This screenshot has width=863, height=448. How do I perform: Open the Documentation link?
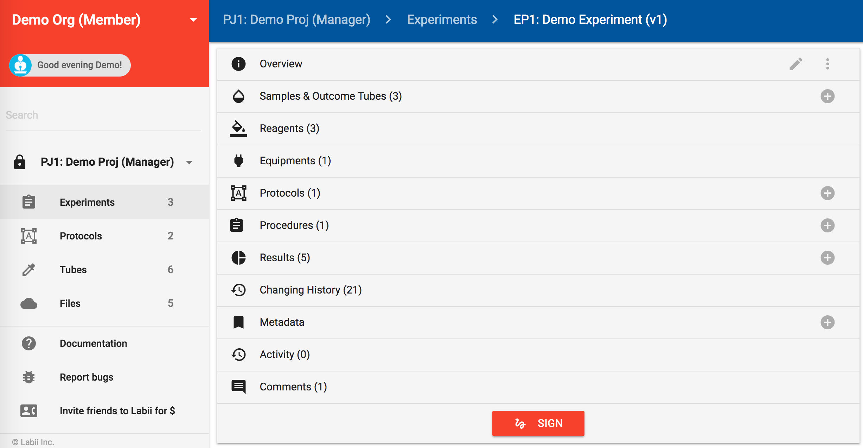tap(93, 343)
